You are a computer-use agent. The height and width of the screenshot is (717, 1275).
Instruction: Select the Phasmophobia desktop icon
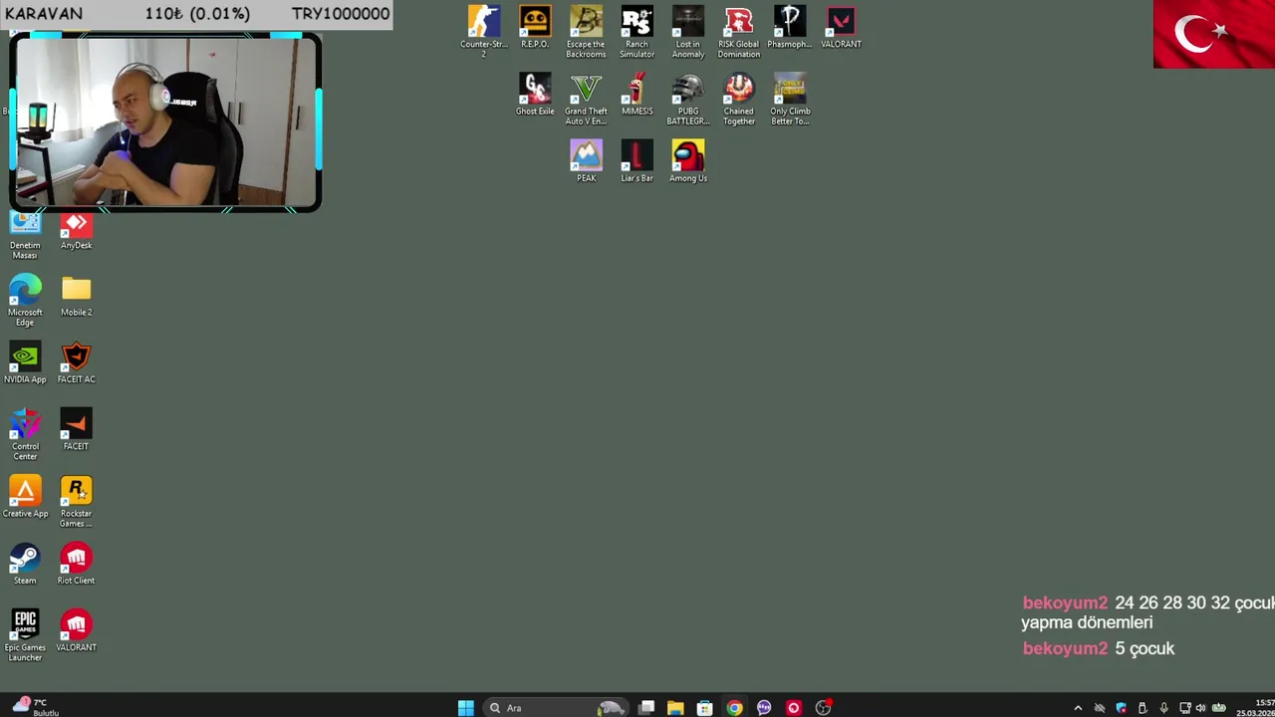click(790, 27)
